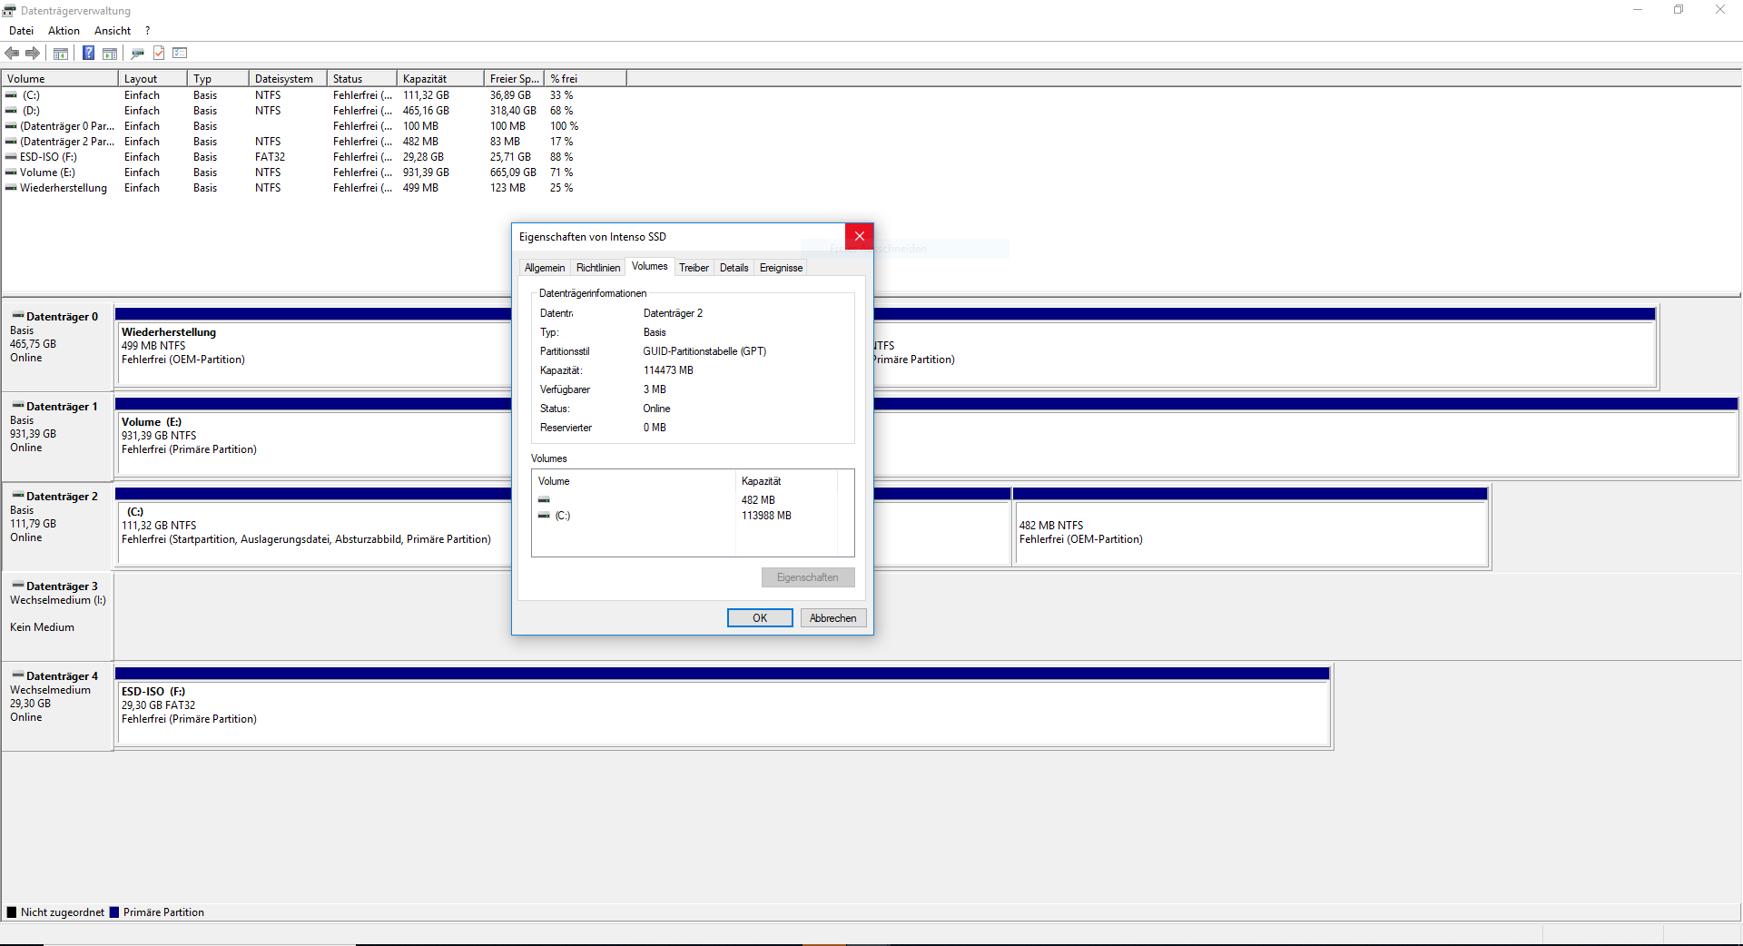The image size is (1743, 946).
Task: Click the Datenträgerverwaltung title bar icon
Action: click(x=9, y=11)
